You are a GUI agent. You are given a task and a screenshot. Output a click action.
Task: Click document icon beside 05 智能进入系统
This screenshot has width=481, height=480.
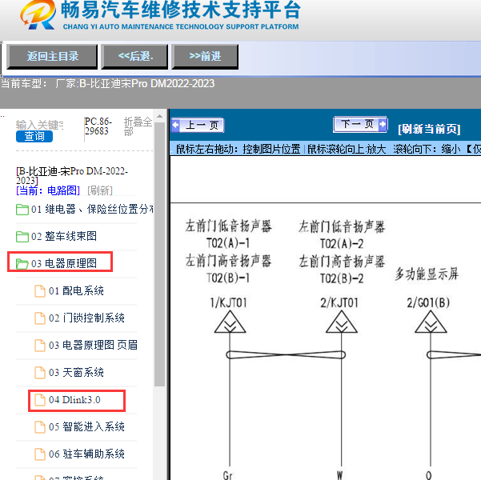click(40, 427)
